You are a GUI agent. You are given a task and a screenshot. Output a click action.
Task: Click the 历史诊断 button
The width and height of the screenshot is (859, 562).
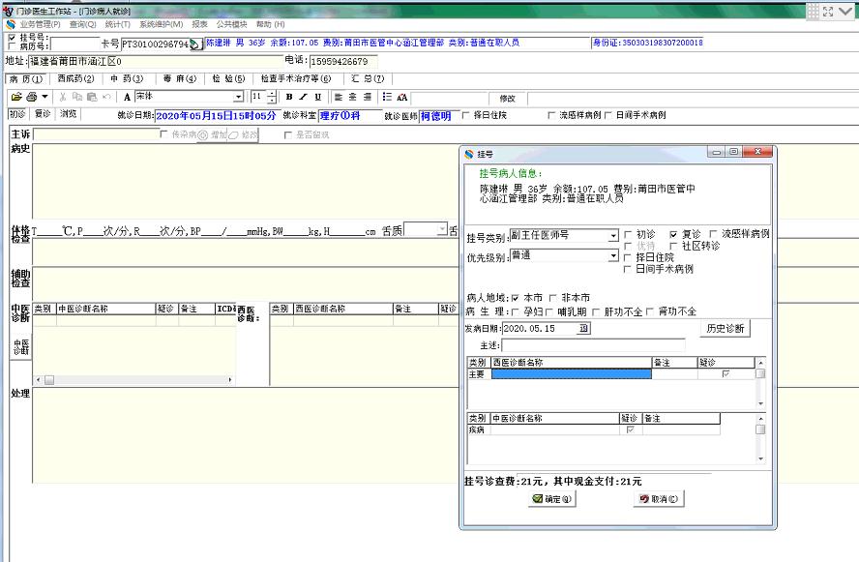(725, 329)
